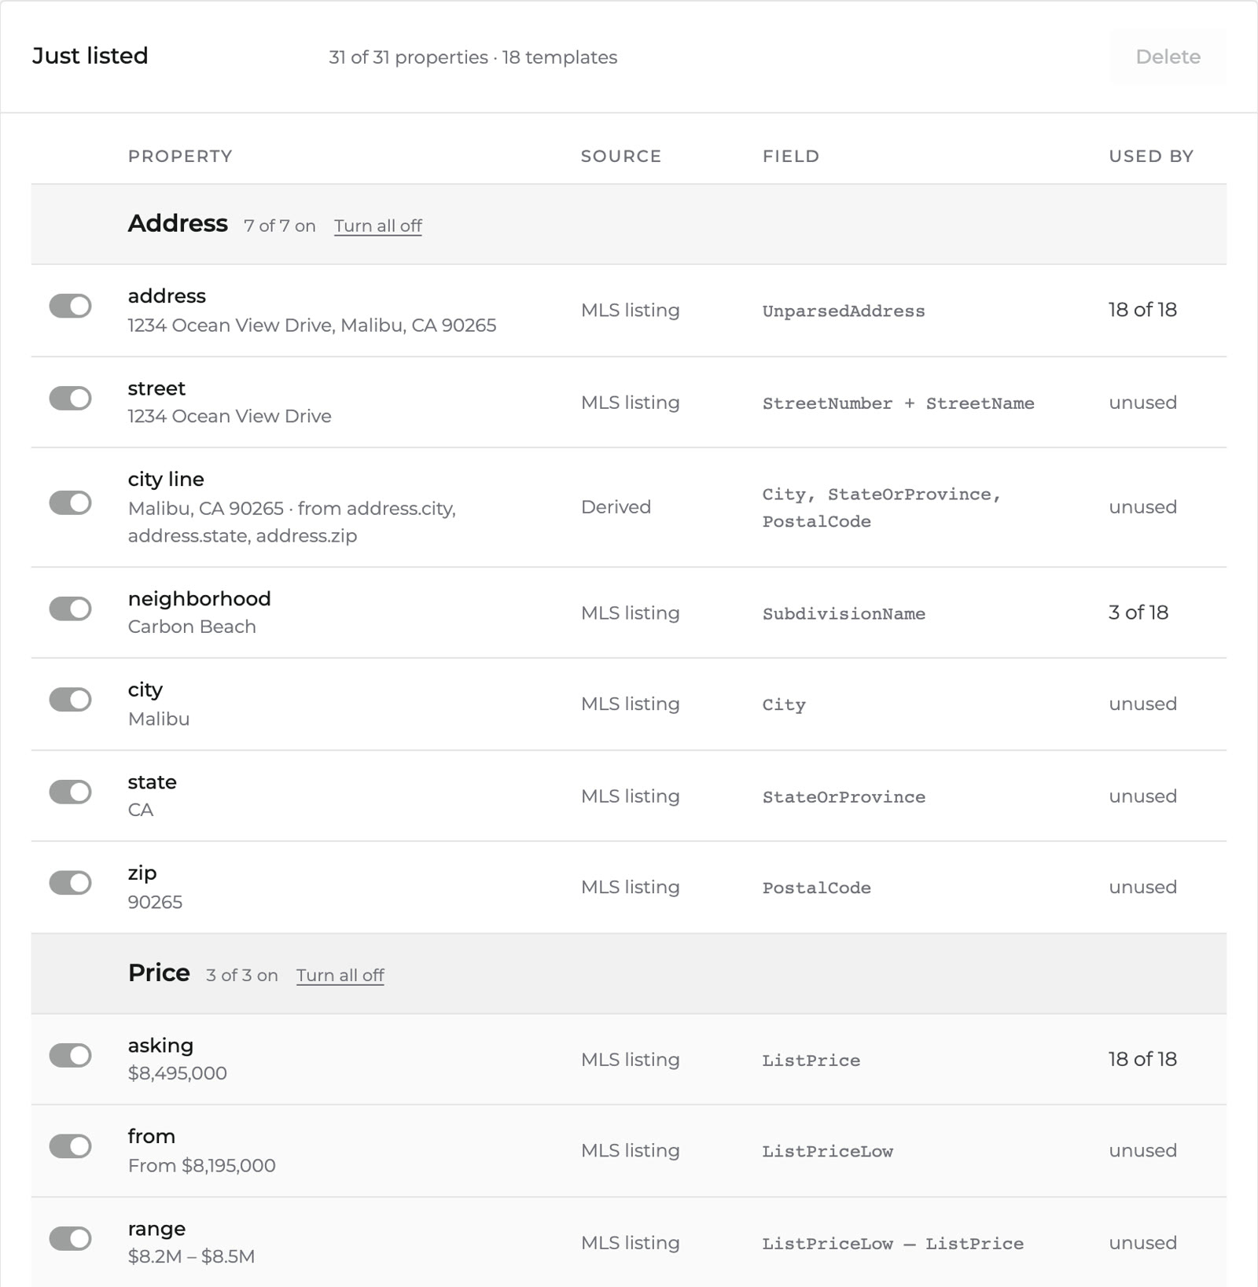Image resolution: width=1258 pixels, height=1287 pixels.
Task: Click Turn all off in Address group
Action: click(x=378, y=226)
